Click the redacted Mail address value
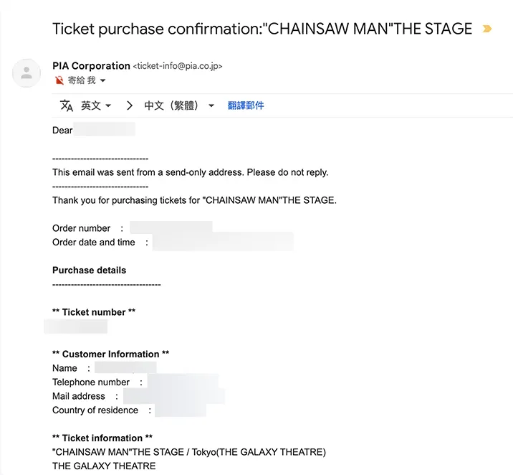513x475 pixels. (173, 396)
